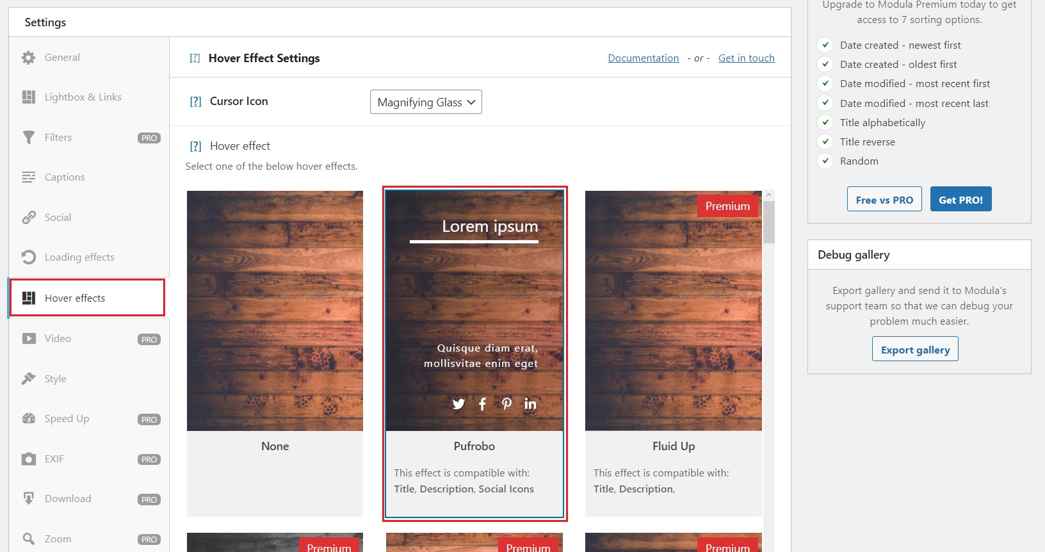1045x552 pixels.
Task: Open the Cursor Icon dropdown
Action: [x=426, y=102]
